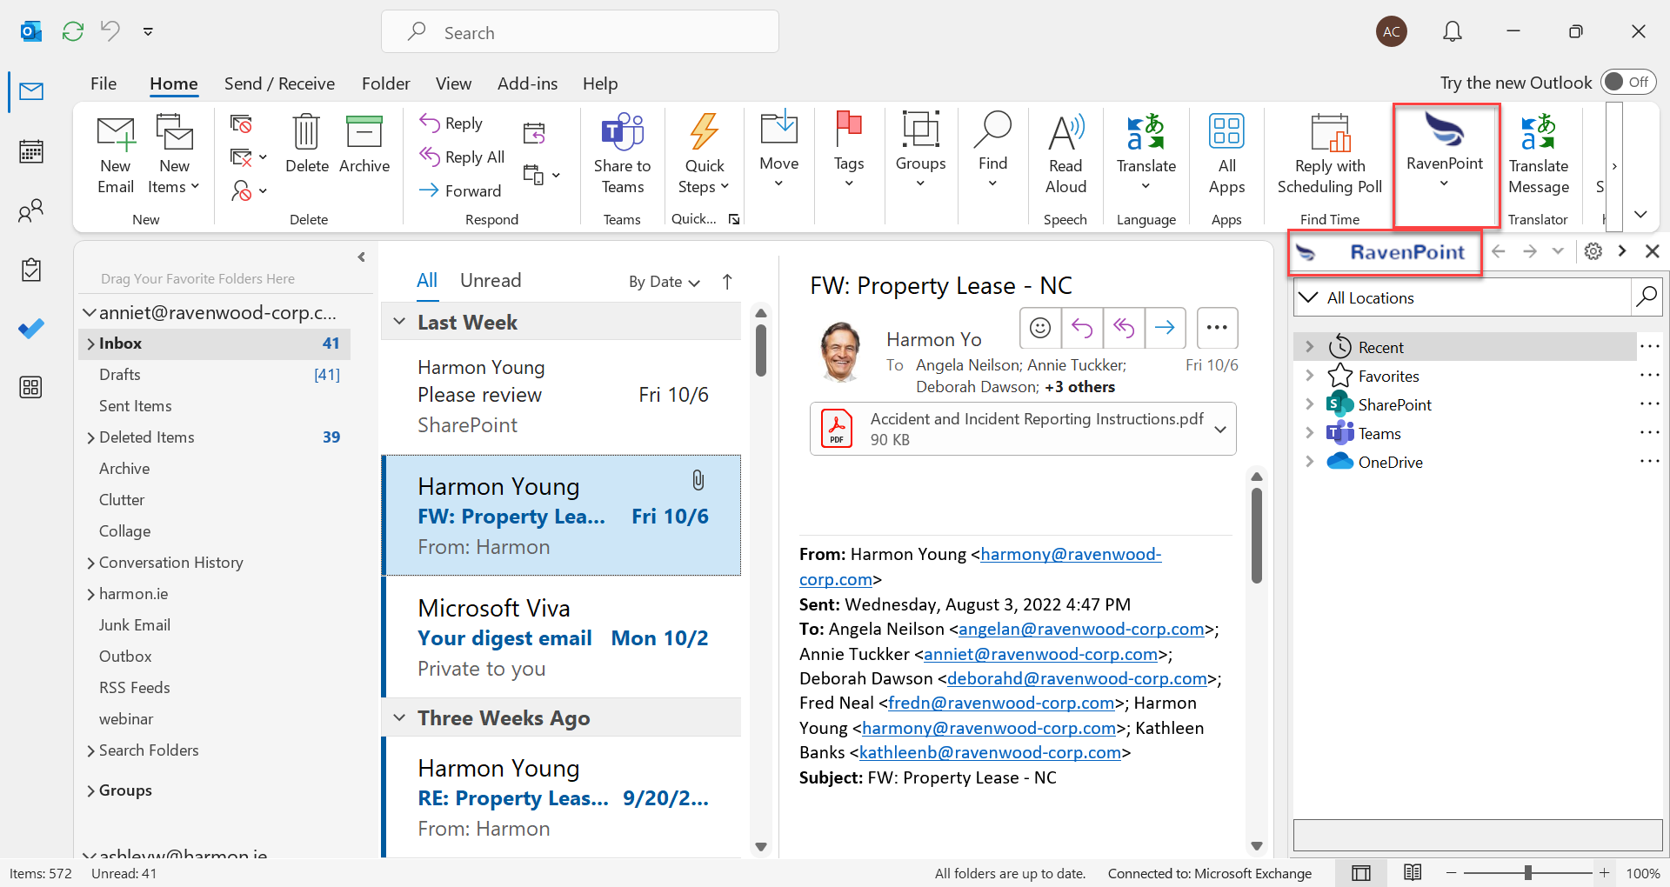
Task: Click the forward arrow in reading pane
Action: coord(1166,328)
